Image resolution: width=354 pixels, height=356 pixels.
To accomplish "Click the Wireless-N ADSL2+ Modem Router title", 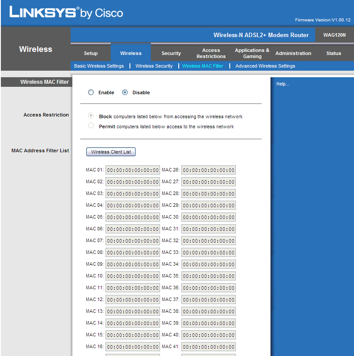I will click(261, 35).
